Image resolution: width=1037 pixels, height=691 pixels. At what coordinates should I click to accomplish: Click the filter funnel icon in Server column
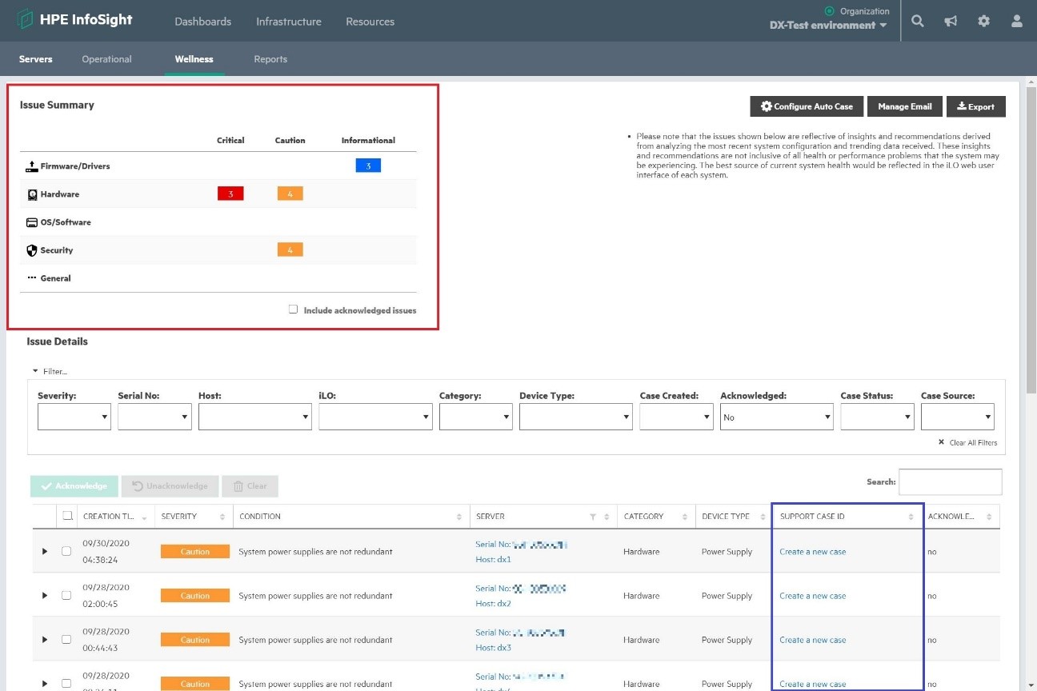593,517
